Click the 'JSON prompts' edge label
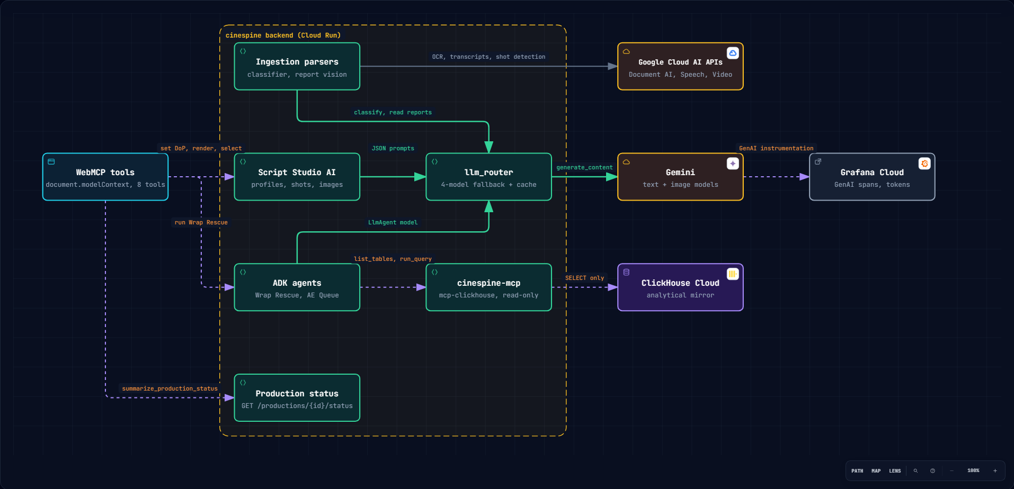The height and width of the screenshot is (489, 1014). pos(393,148)
